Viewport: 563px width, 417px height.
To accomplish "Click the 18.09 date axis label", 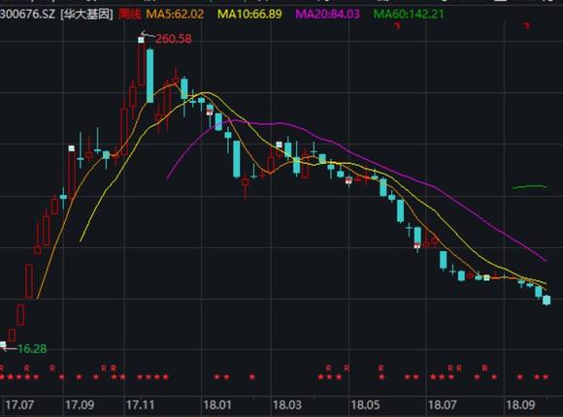I will pos(520,405).
